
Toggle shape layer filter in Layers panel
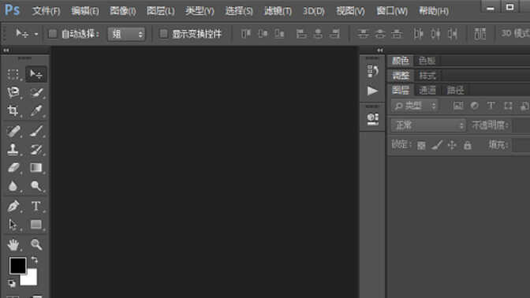coord(508,106)
